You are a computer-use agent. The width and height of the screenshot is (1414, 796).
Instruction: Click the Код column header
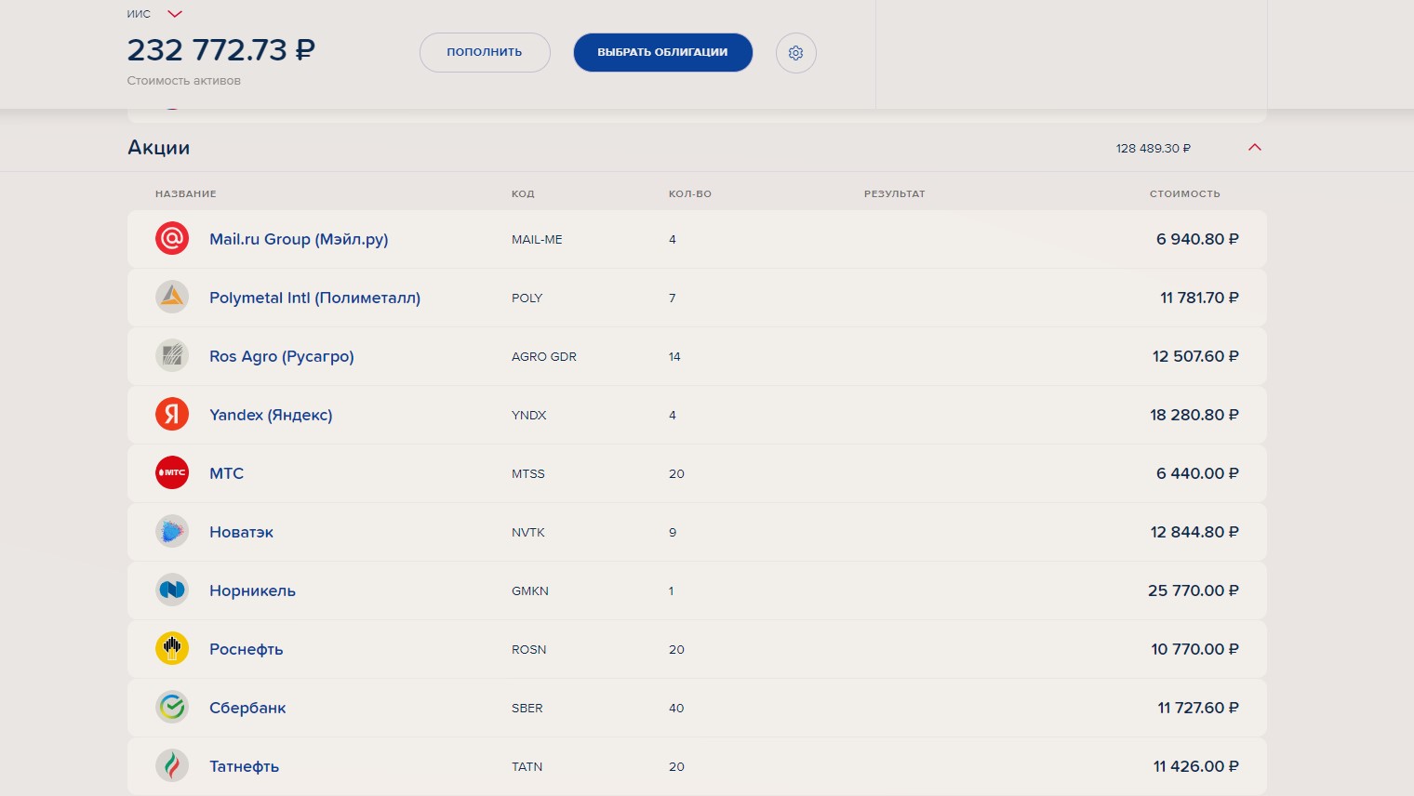[x=523, y=193]
